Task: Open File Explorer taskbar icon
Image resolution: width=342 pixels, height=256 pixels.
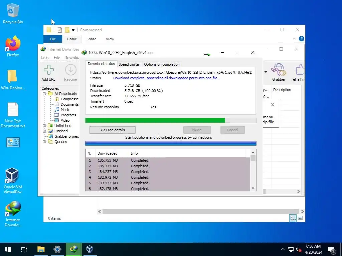Action: [41, 249]
